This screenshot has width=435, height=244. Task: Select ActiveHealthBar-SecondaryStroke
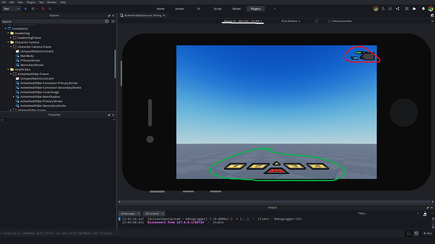click(x=43, y=106)
